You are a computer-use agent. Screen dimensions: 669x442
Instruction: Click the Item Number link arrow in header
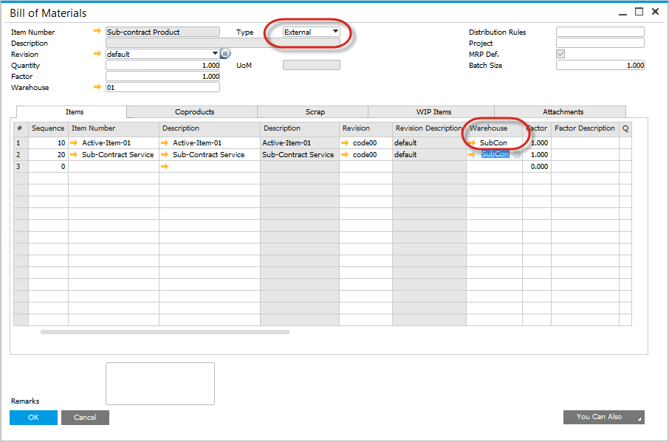97,32
